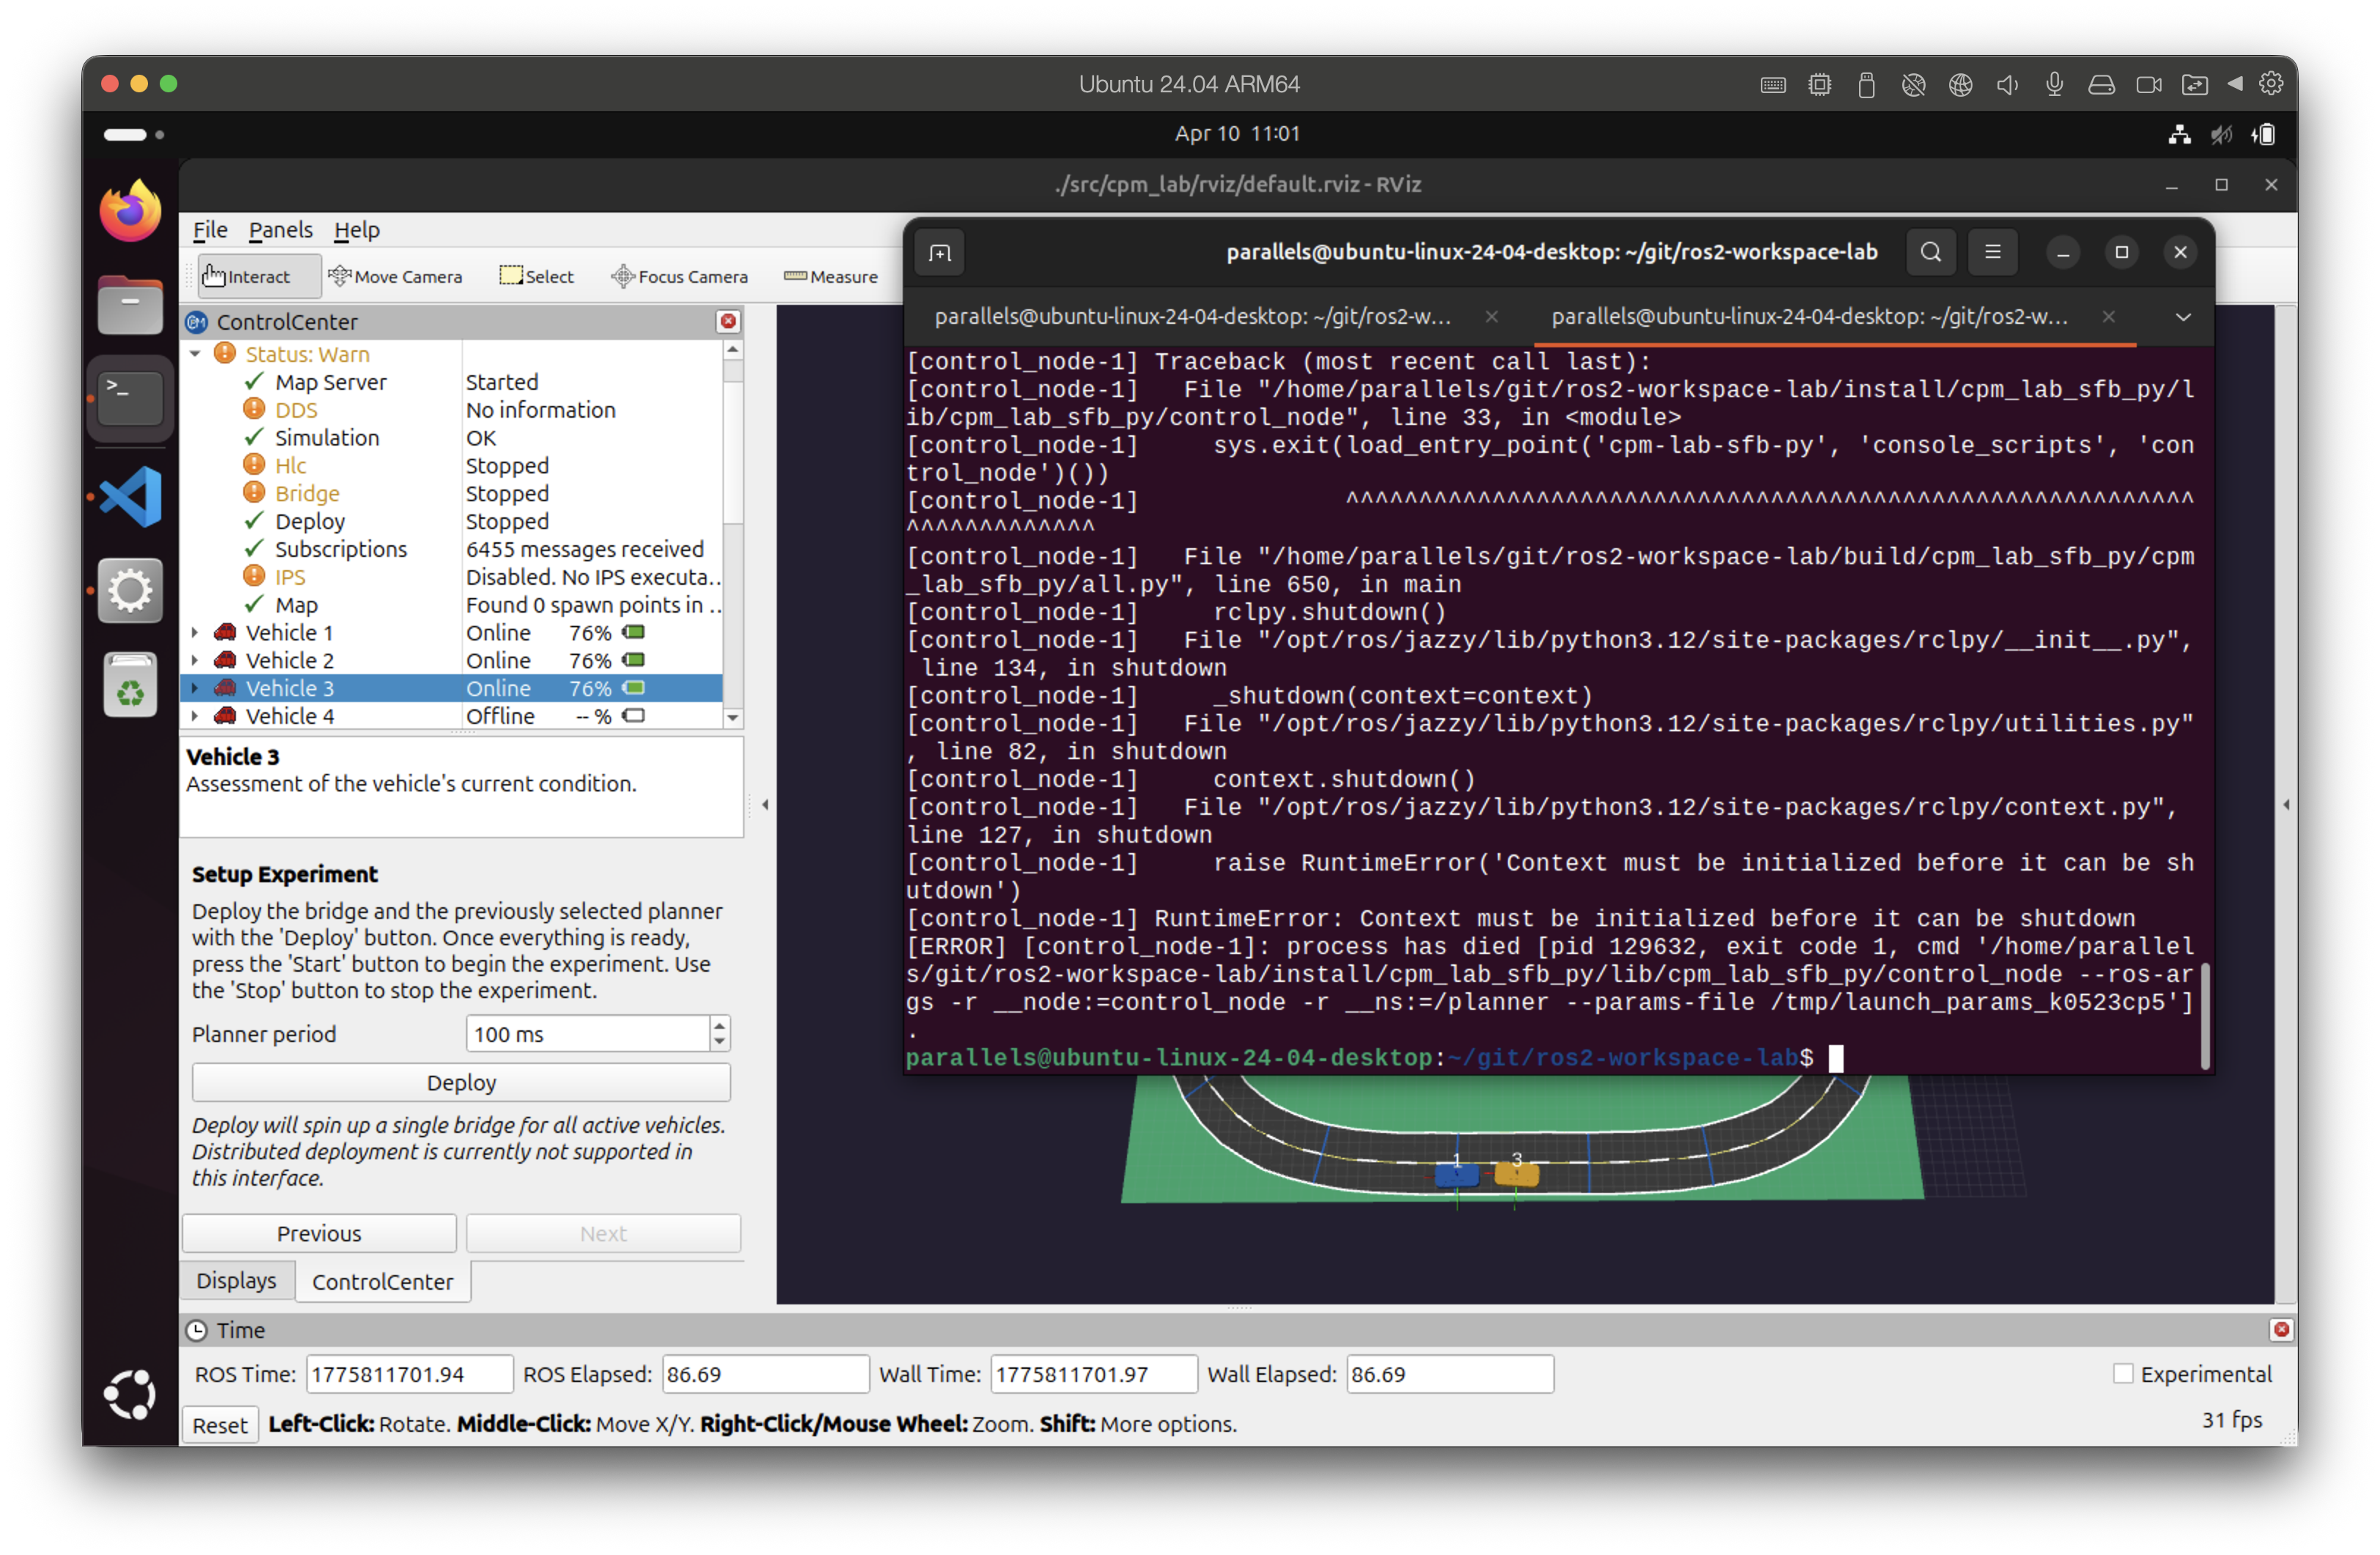
Task: Launch Firefox from the Ubuntu dock
Action: tap(131, 212)
